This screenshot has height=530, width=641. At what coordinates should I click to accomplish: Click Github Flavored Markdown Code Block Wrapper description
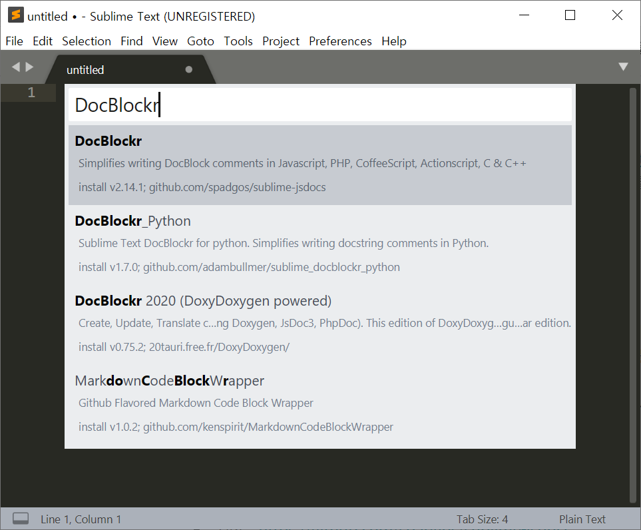point(196,403)
